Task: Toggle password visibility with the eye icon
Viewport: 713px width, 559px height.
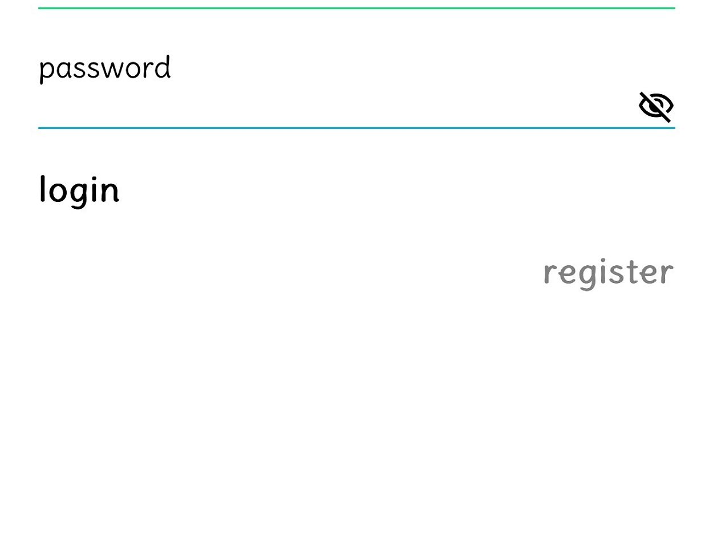Action: [x=655, y=106]
